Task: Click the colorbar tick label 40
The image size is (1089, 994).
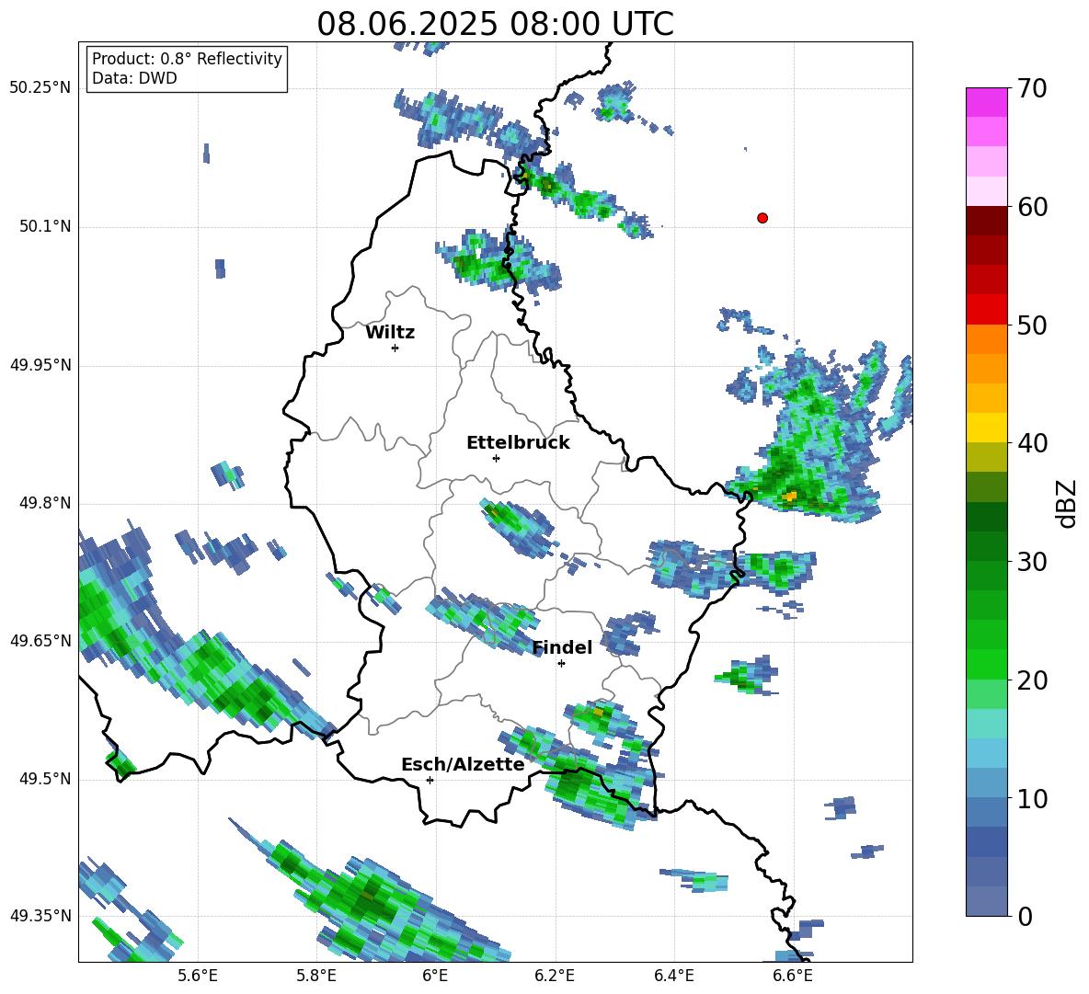Action: 1032,443
